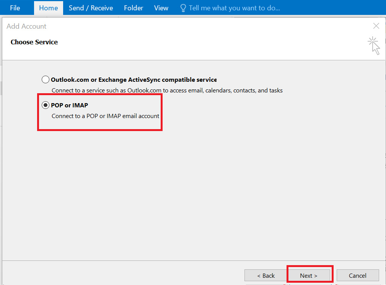Choose the Outlook.com or Exchange ActiveSync option
The height and width of the screenshot is (285, 386).
point(46,79)
